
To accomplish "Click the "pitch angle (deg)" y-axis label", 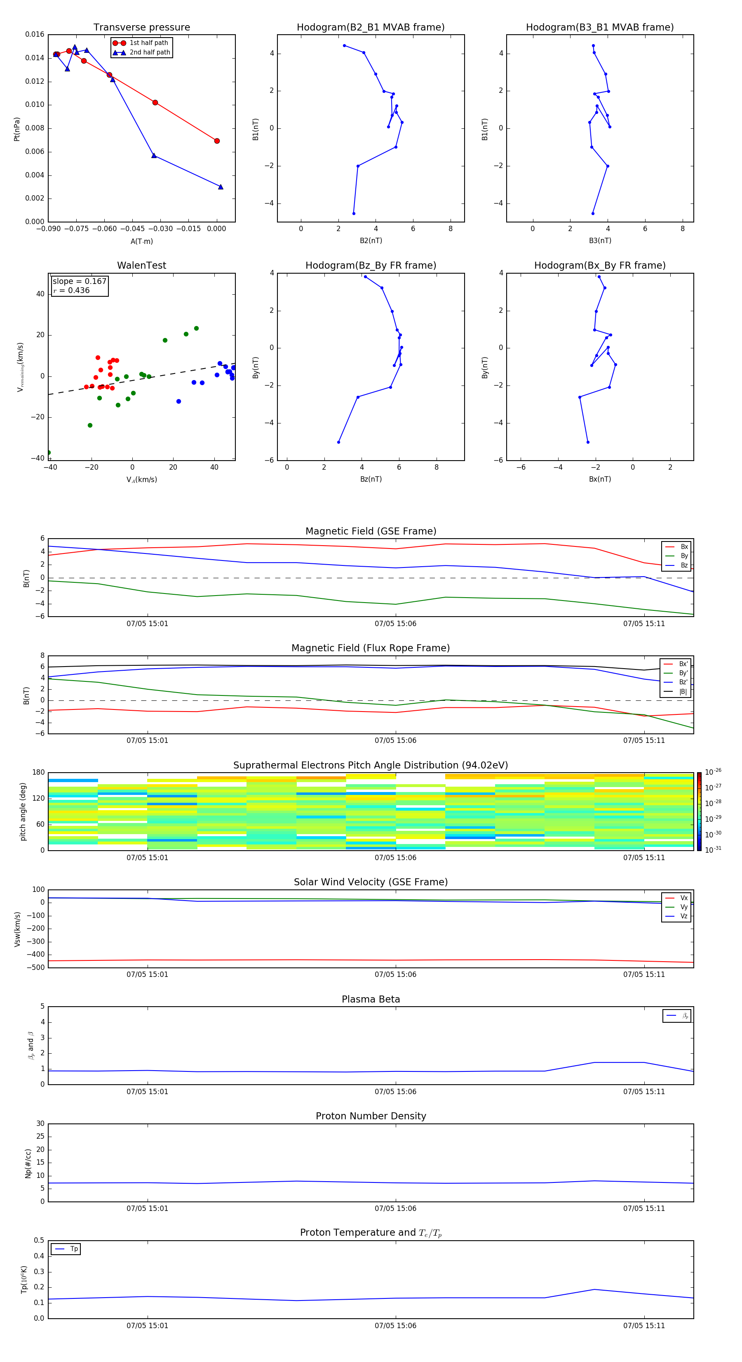I will pos(23,811).
